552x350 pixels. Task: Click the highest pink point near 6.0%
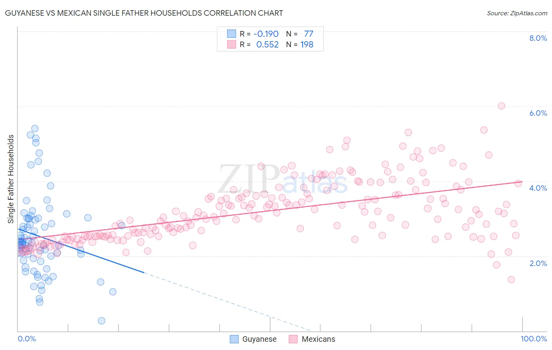501,106
